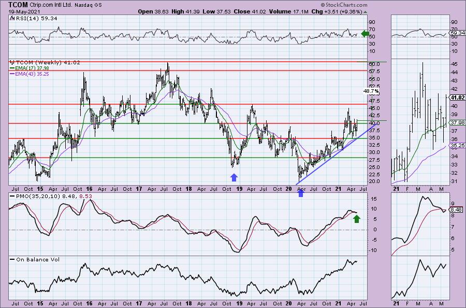Click the TCOM (Weekly) 41.02 legend label
Viewport: 466px width, 308px height.
pos(48,63)
